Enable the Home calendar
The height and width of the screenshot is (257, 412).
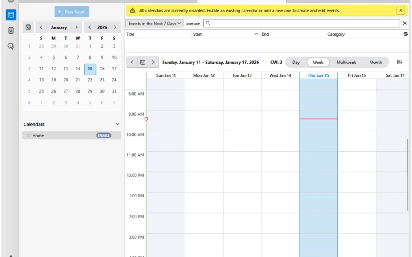coord(103,136)
